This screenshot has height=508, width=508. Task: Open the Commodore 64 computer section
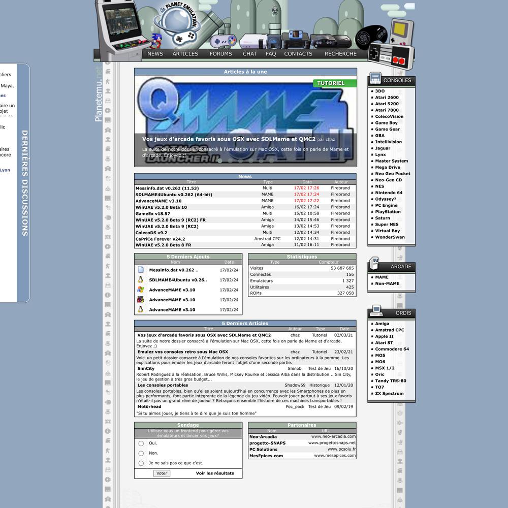392,350
